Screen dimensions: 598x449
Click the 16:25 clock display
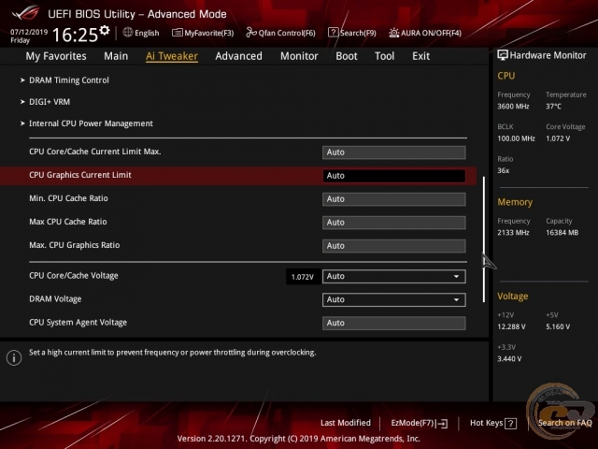tap(75, 36)
